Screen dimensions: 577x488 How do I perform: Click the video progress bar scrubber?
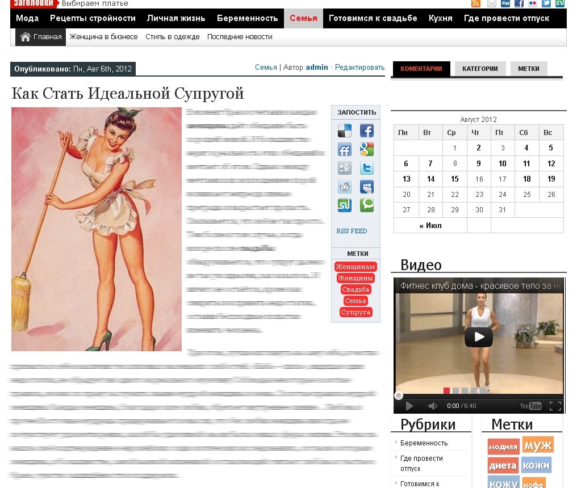click(x=399, y=396)
